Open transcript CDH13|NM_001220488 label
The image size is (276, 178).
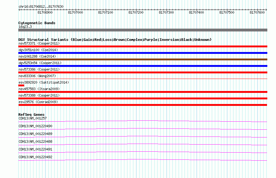(x=35, y=142)
